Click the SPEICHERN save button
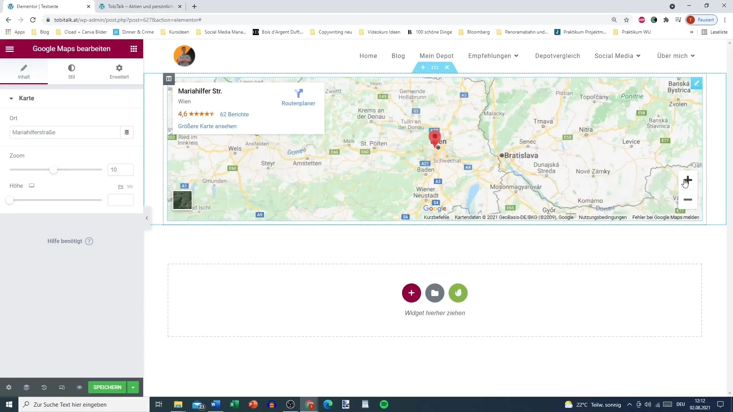This screenshot has height=412, width=733. point(107,387)
